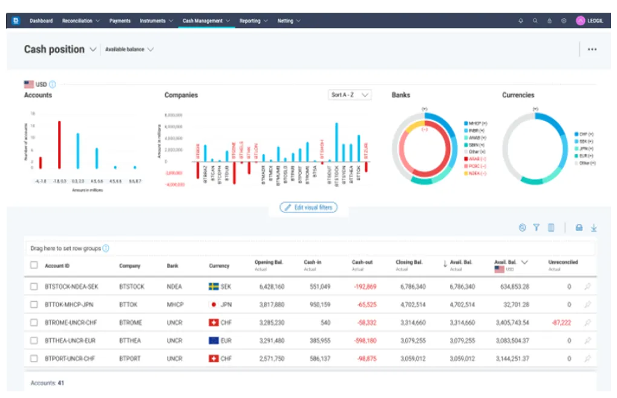617x398 pixels.
Task: Check the BTSTOCK-NDEA-SEK row checkbox
Action: click(x=34, y=287)
